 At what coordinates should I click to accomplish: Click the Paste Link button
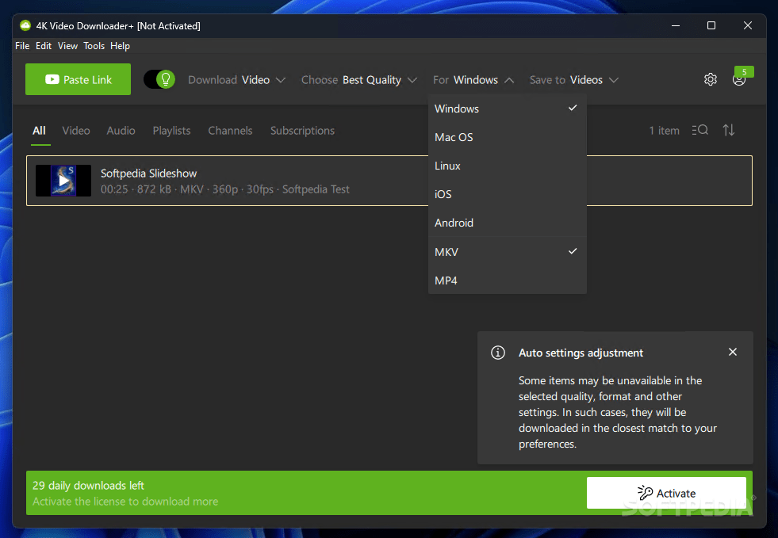pyautogui.click(x=78, y=79)
